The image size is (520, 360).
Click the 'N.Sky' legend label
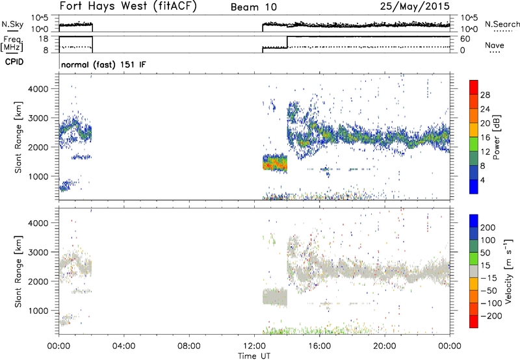point(12,24)
